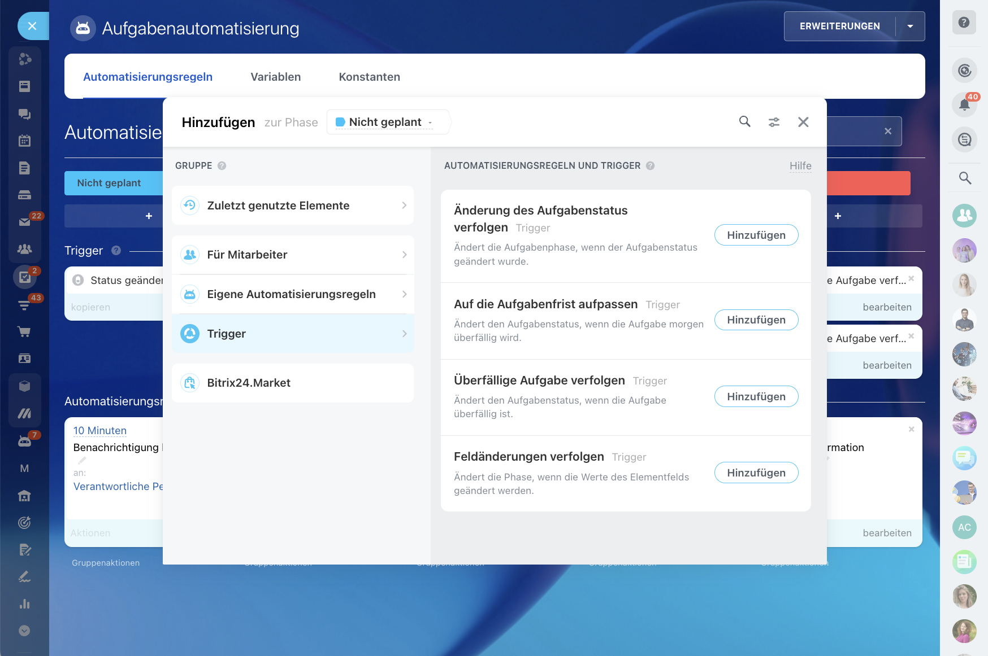Click help icon next to GRUPPE heading
Viewport: 988px width, 656px height.
[x=222, y=165]
